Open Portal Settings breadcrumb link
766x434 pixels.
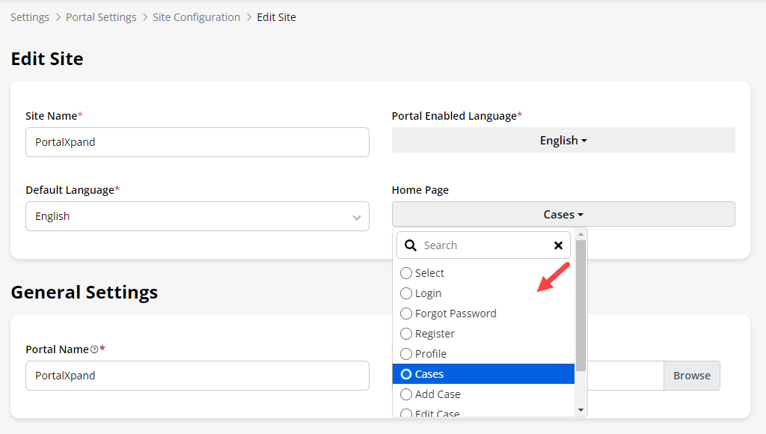(x=101, y=17)
